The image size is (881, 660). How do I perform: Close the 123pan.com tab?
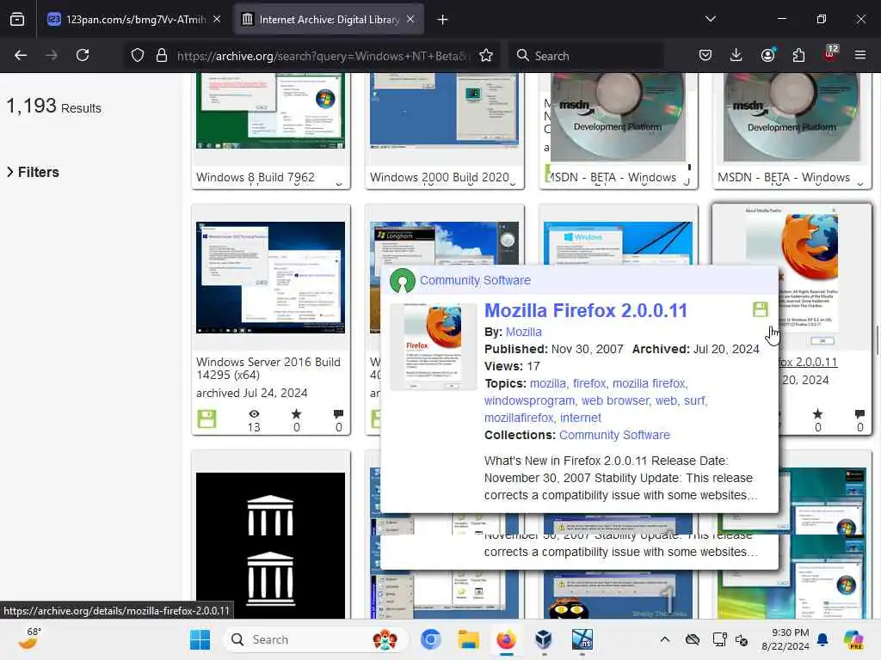tap(217, 19)
